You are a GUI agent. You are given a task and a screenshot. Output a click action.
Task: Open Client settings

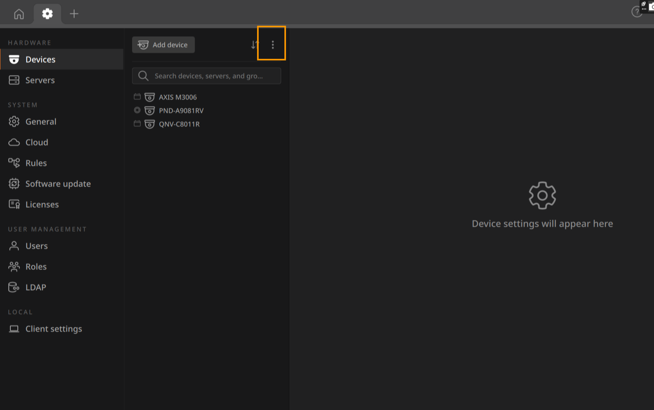[62, 328]
